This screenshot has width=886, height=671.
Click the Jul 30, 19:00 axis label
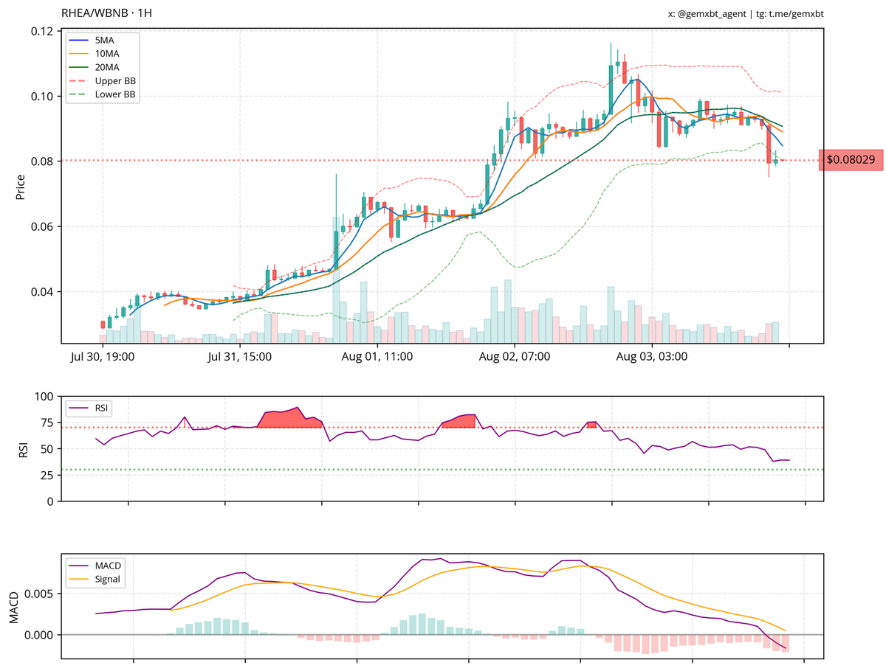tap(103, 357)
